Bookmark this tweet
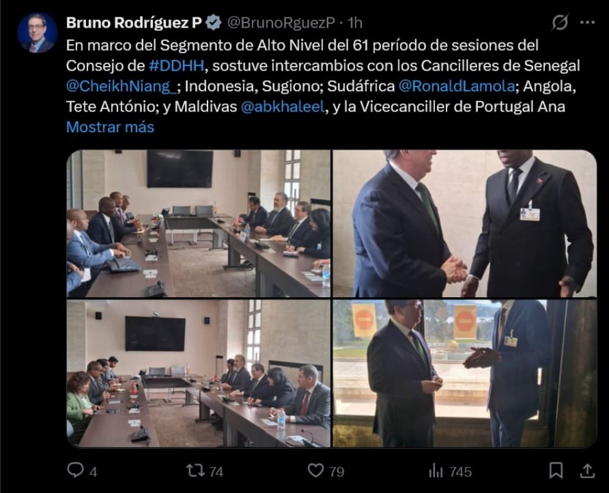The image size is (609, 493). click(x=556, y=471)
